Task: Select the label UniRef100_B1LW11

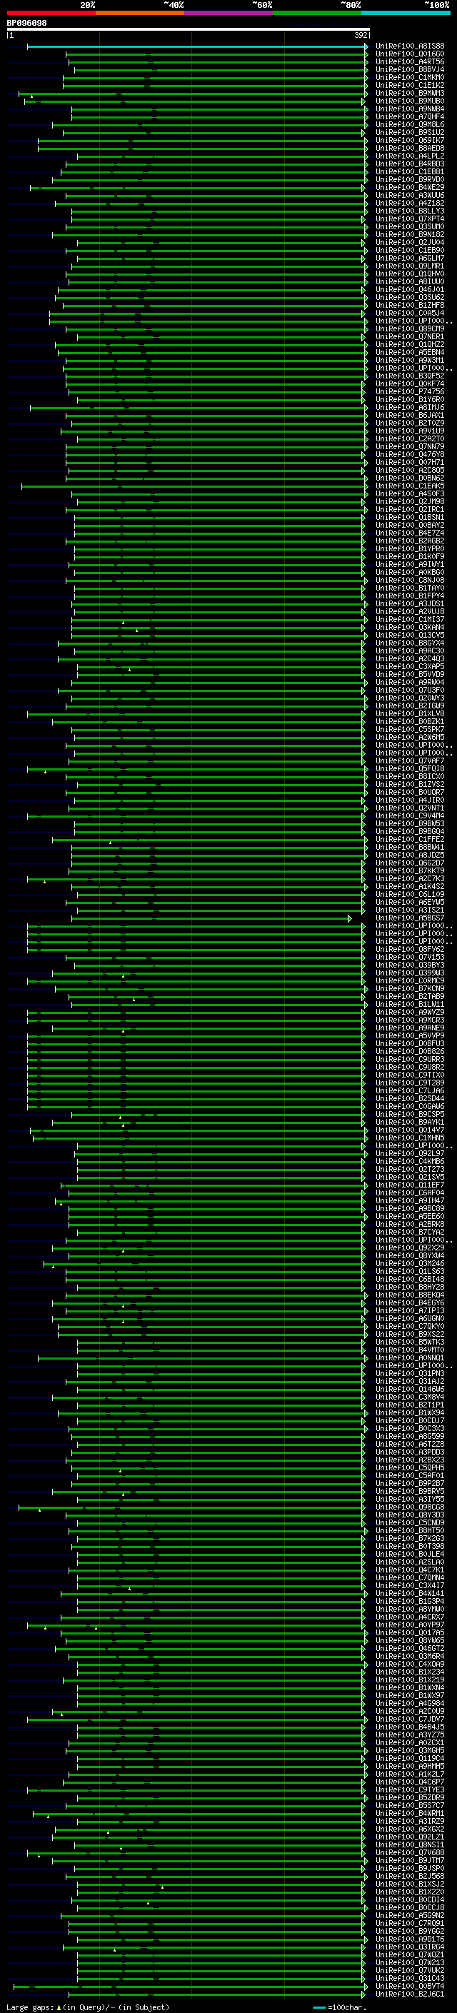Action: (410, 1004)
